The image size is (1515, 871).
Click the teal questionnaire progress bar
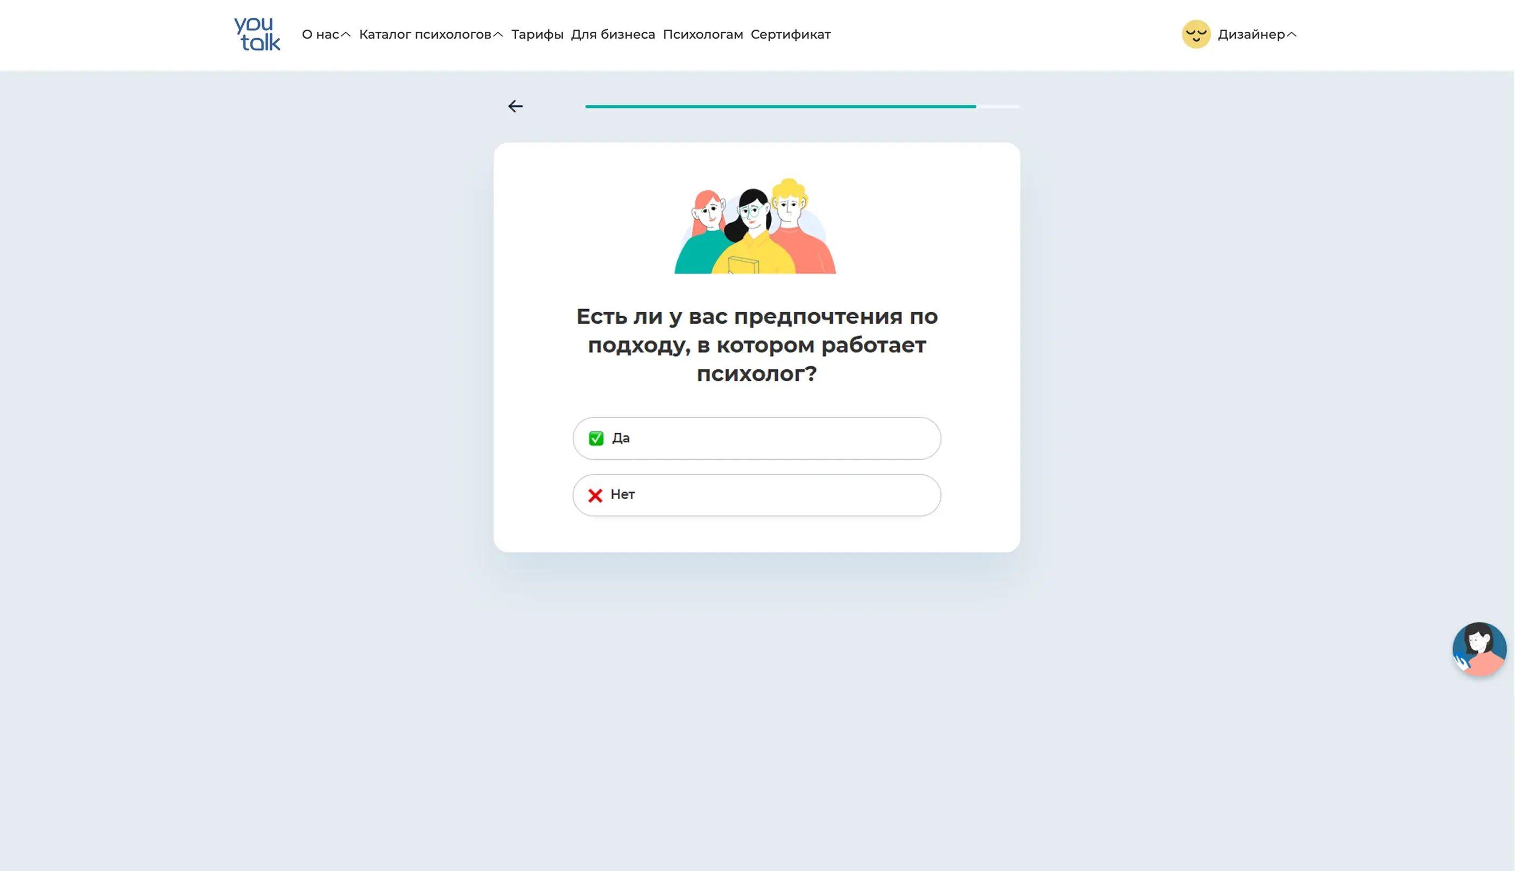pos(780,106)
